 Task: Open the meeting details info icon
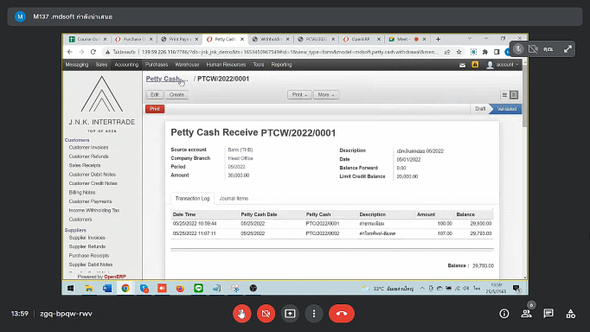click(x=504, y=314)
